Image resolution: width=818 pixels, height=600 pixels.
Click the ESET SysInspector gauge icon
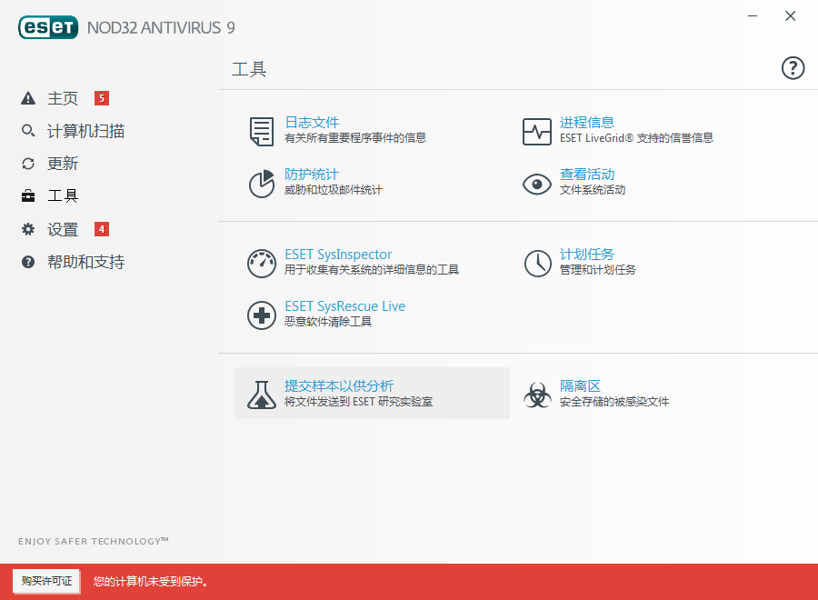coord(262,264)
